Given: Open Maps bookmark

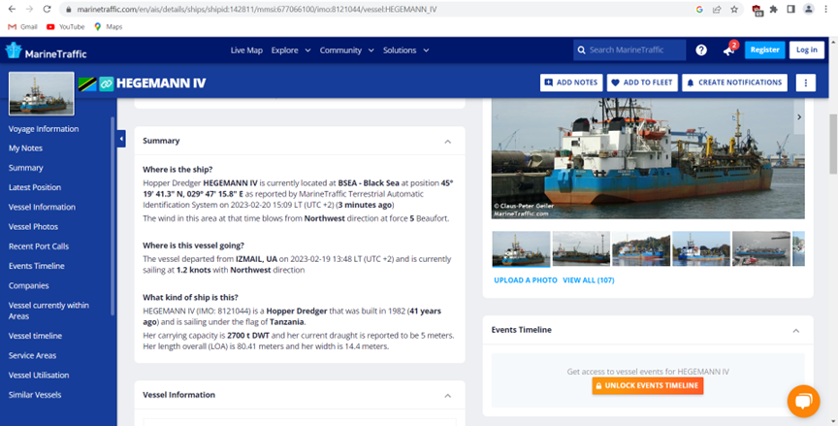Looking at the screenshot, I should pyautogui.click(x=108, y=27).
